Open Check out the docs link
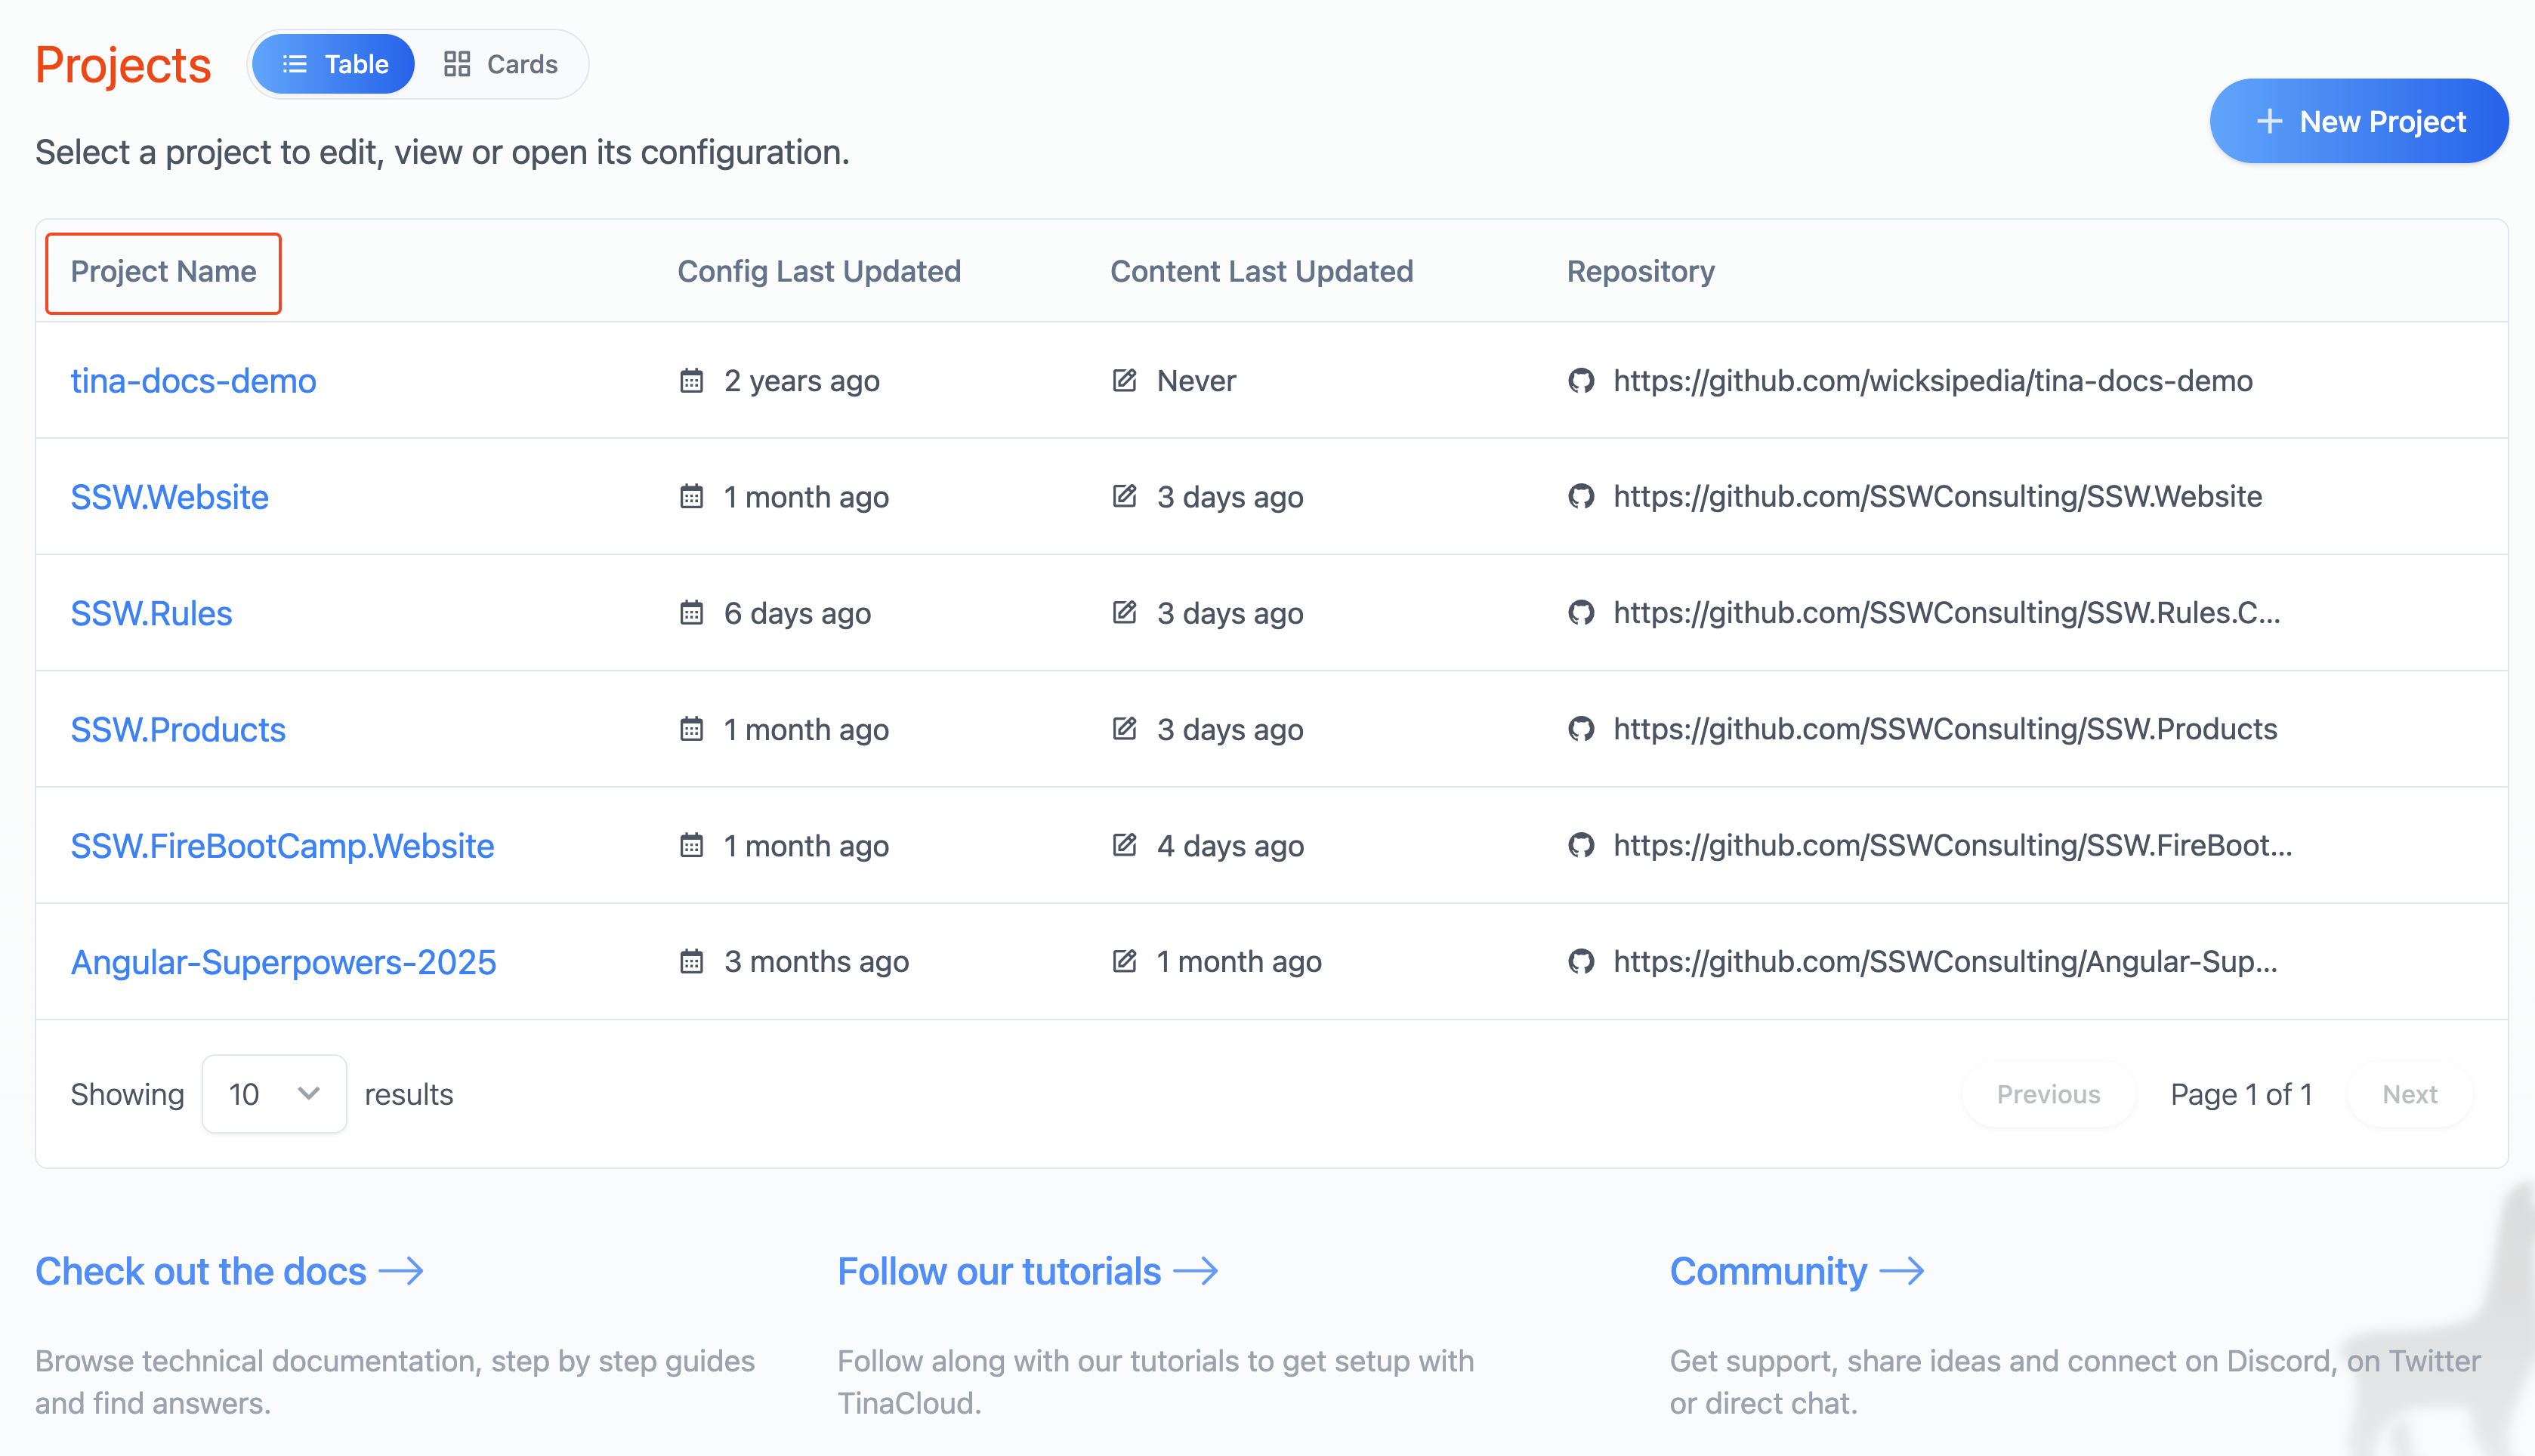The image size is (2535, 1456). 229,1272
